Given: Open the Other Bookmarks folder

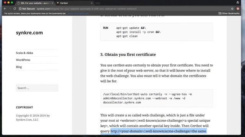Looking at the screenshot, I should (x=229, y=13).
